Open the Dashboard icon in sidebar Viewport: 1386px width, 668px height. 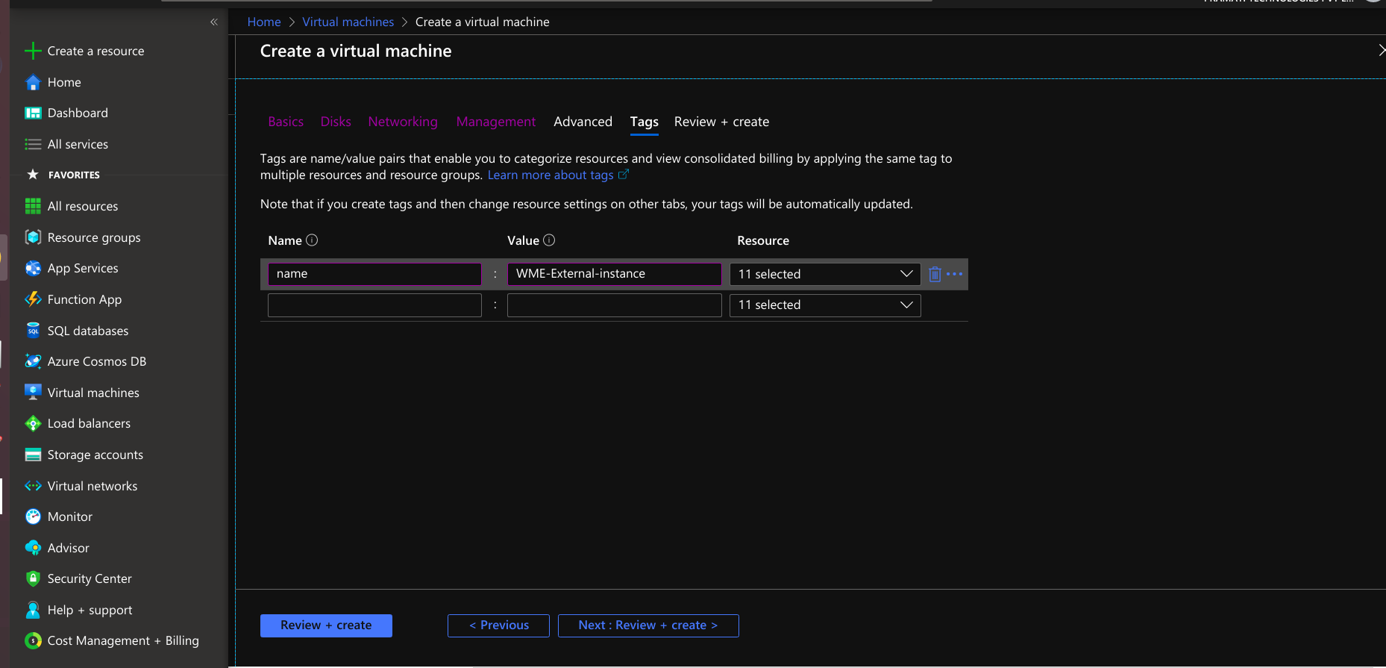coord(33,113)
